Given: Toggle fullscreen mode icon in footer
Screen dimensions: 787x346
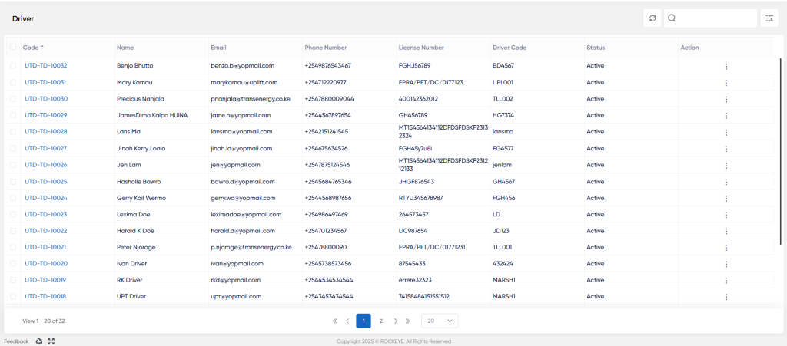Looking at the screenshot, I should coord(51,341).
